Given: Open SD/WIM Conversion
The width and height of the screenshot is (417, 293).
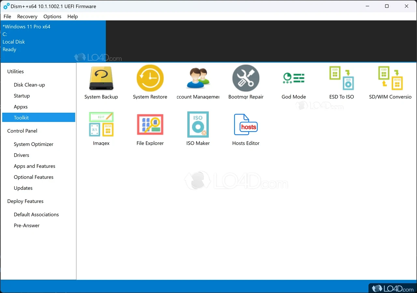Looking at the screenshot, I should (390, 81).
